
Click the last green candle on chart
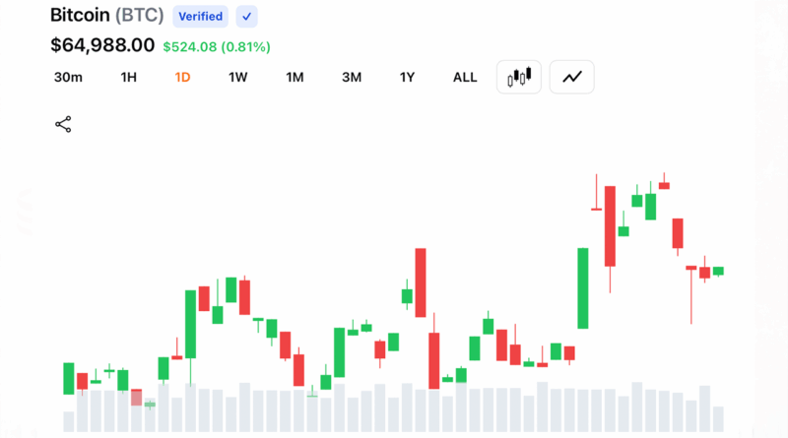click(718, 271)
